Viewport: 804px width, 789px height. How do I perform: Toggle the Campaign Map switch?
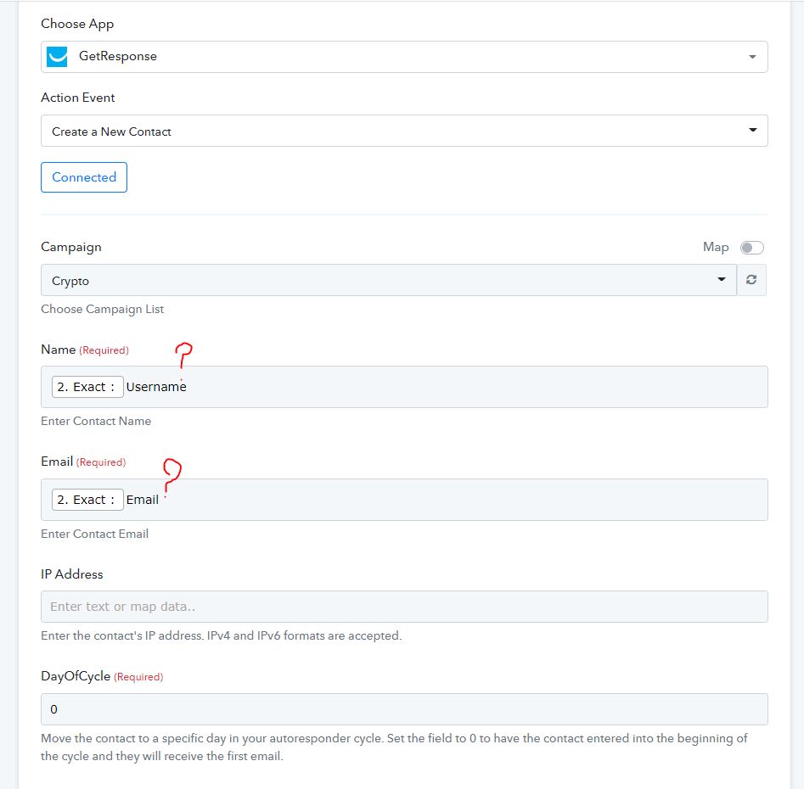(751, 248)
